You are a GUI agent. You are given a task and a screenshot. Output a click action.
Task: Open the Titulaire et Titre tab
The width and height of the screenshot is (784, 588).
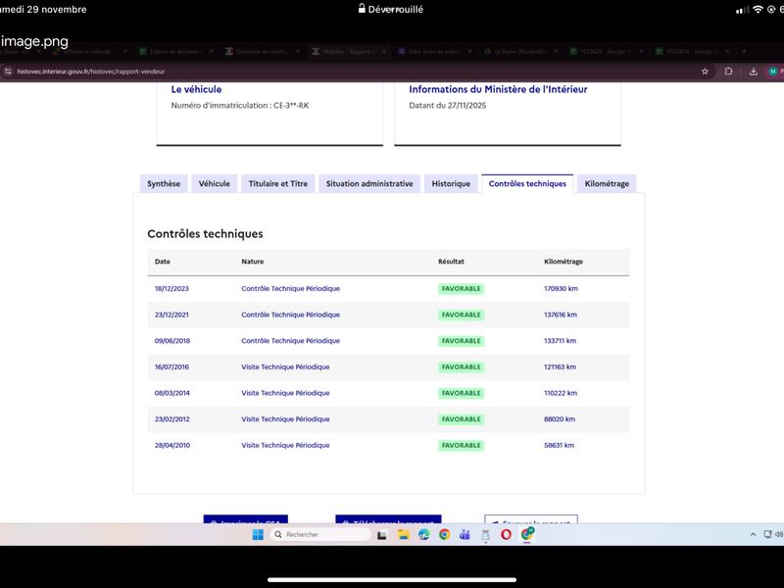click(x=277, y=183)
